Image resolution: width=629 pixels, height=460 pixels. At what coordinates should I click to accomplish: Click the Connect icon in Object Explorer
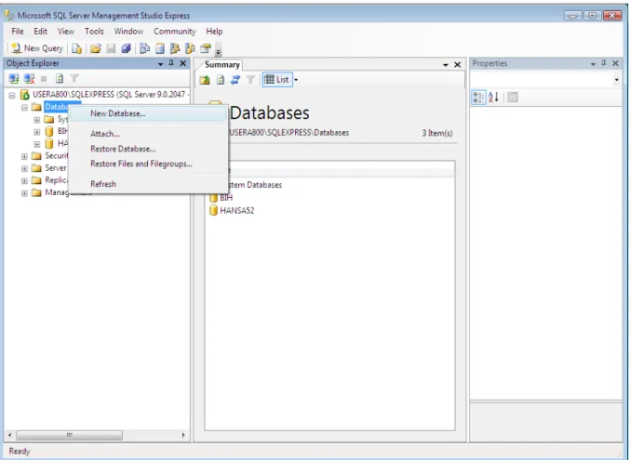pos(14,79)
